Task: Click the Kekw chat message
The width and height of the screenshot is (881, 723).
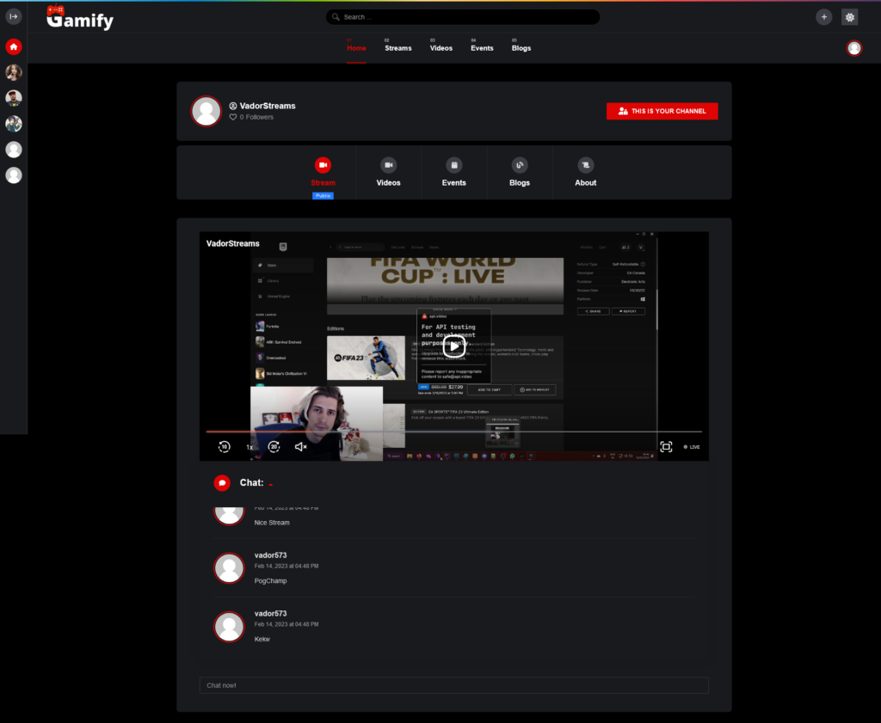Action: pos(262,640)
